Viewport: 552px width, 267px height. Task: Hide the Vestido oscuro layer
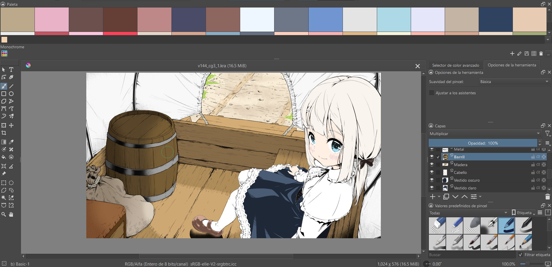click(432, 180)
